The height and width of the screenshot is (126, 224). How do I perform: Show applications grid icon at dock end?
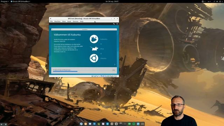click(142, 124)
